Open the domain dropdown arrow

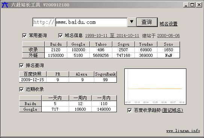click(131, 22)
